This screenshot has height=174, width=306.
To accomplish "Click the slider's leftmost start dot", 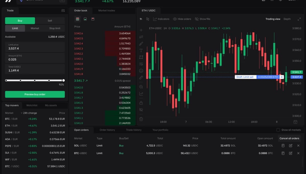I will point(6,80).
